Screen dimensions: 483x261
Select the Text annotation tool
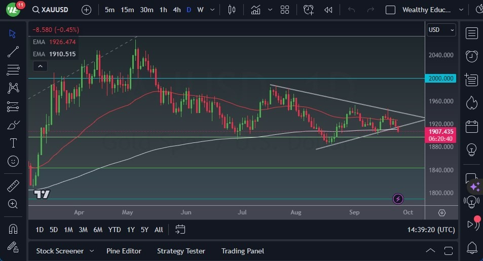13,143
